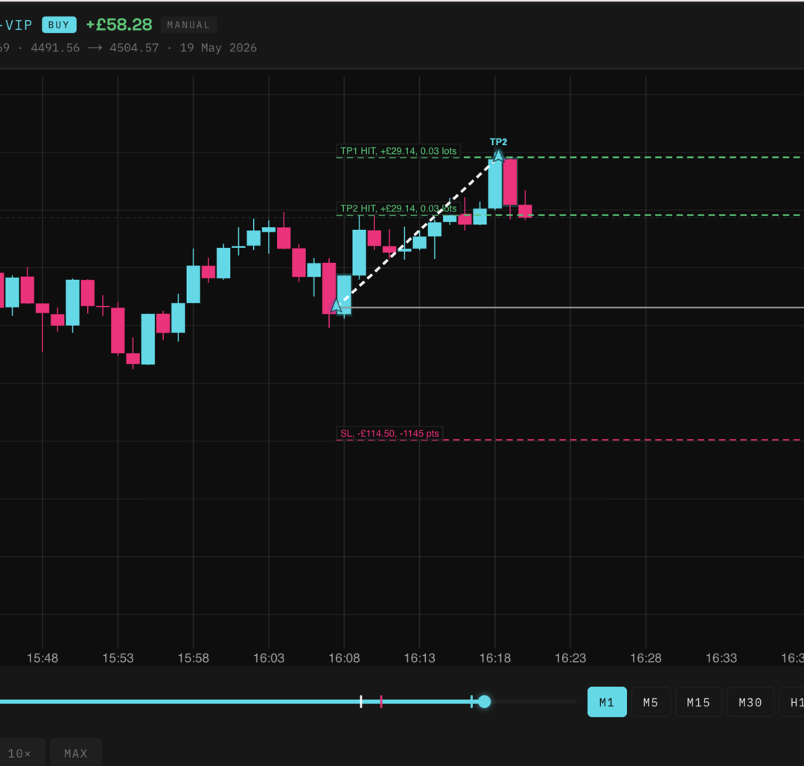
Task: Click the 15:48 time axis label
Action: [42, 658]
